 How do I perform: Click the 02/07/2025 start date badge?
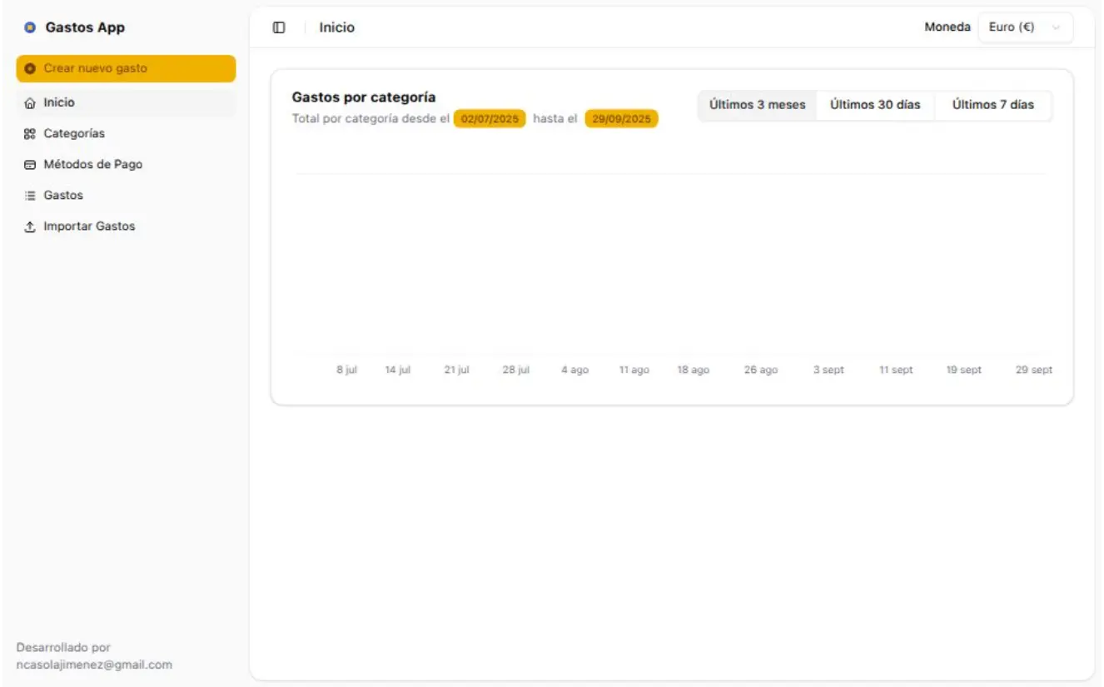(490, 119)
